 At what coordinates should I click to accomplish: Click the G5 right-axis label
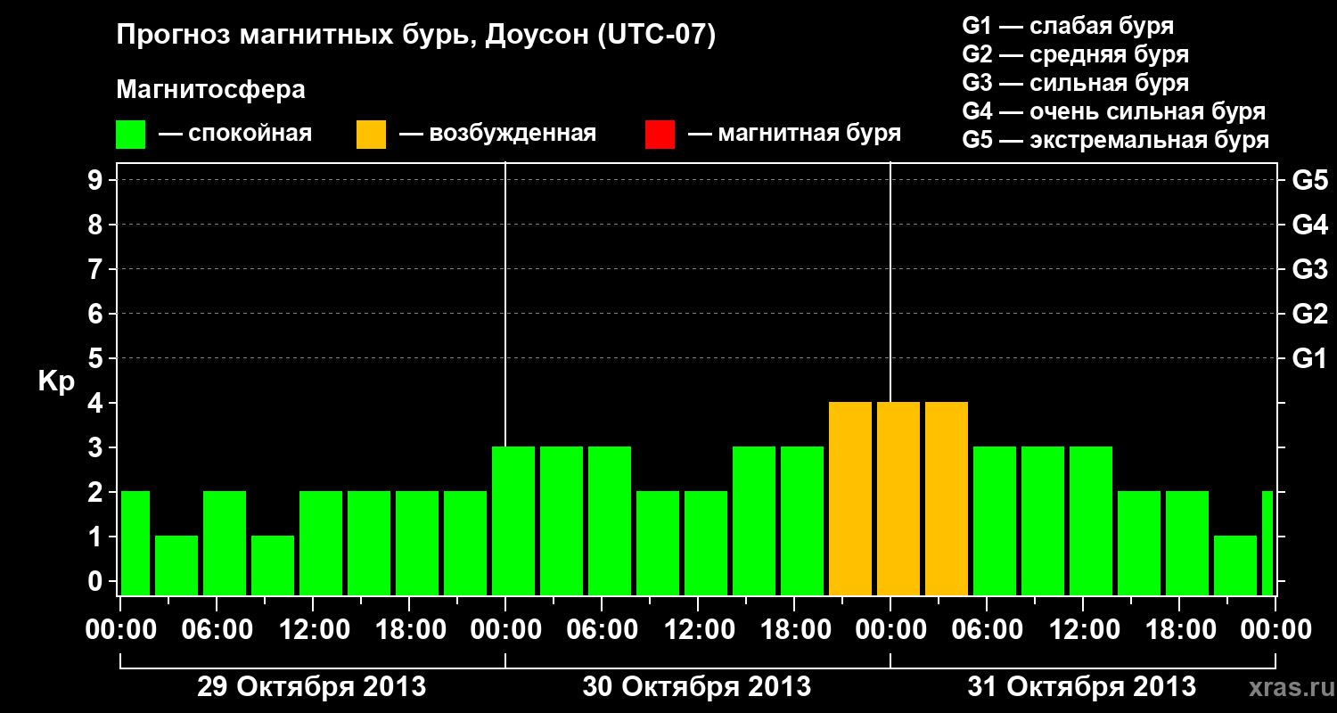(1309, 180)
